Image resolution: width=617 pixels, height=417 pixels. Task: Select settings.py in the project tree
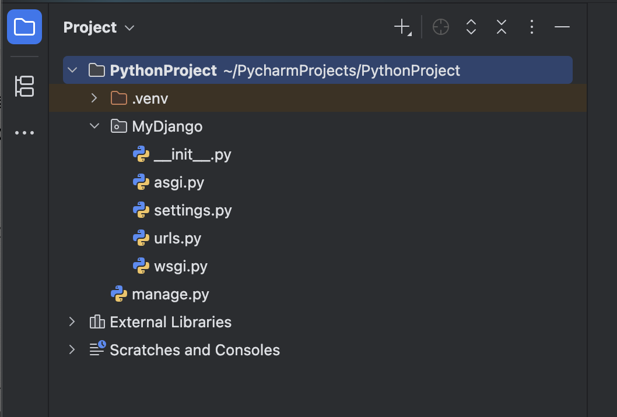tap(192, 210)
